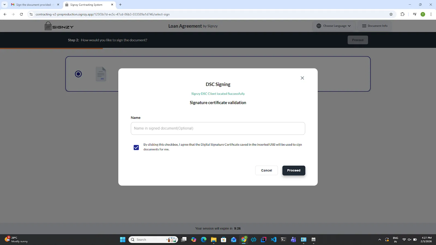Click the address bar URL
436x245 pixels.
tap(102, 14)
